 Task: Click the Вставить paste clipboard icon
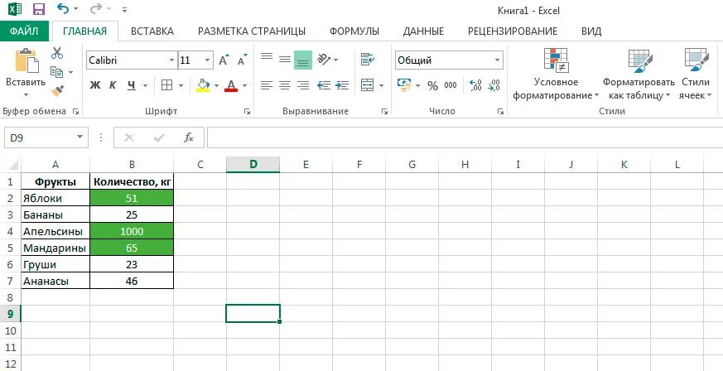pos(26,60)
